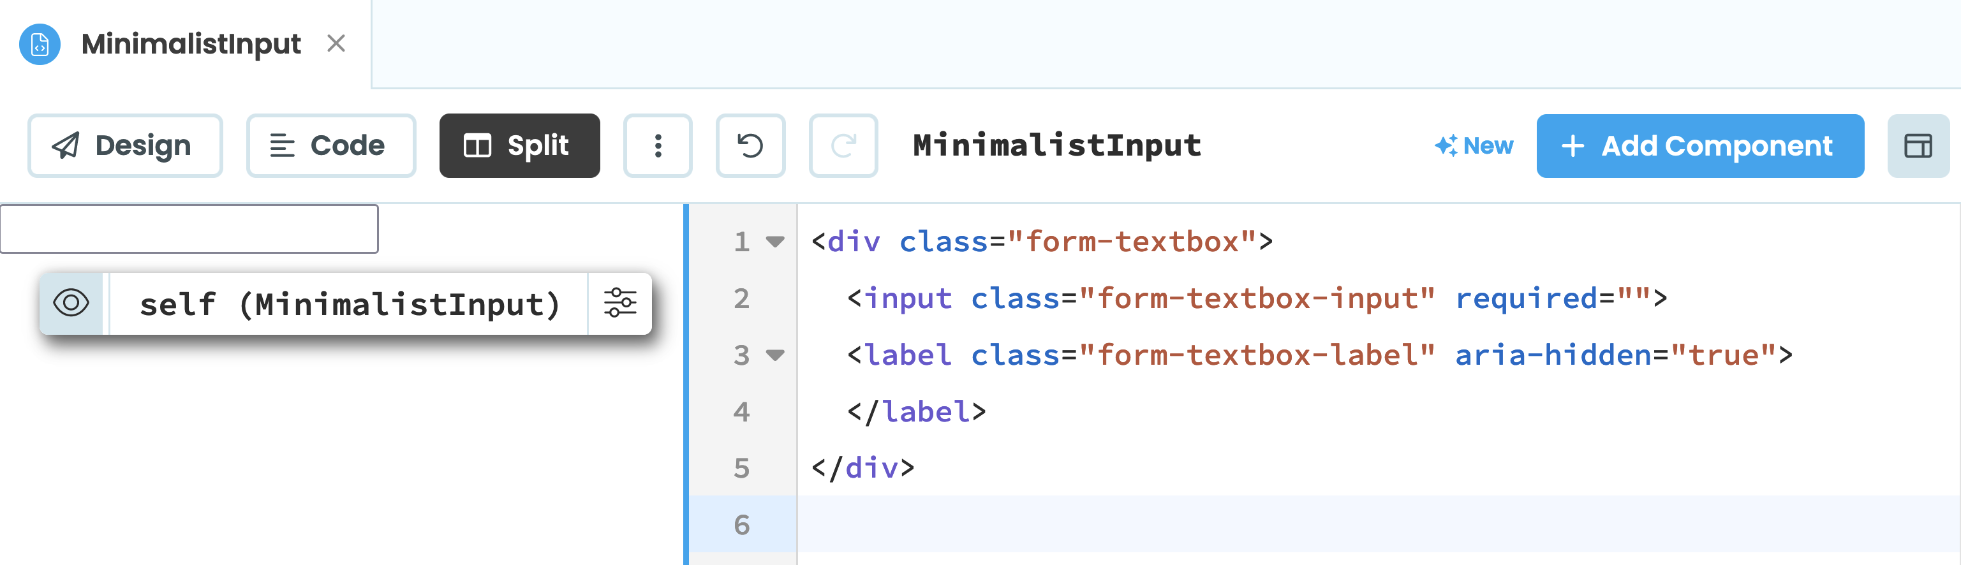The height and width of the screenshot is (565, 1961).
Task: Collapse the code fold on line 1
Action: (775, 242)
